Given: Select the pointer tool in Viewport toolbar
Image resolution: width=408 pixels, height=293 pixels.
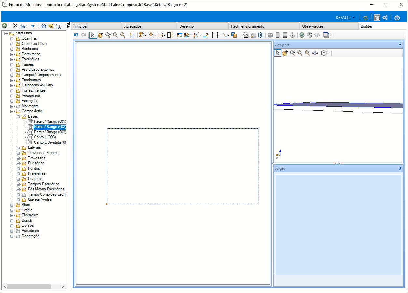Looking at the screenshot, I should (x=278, y=53).
